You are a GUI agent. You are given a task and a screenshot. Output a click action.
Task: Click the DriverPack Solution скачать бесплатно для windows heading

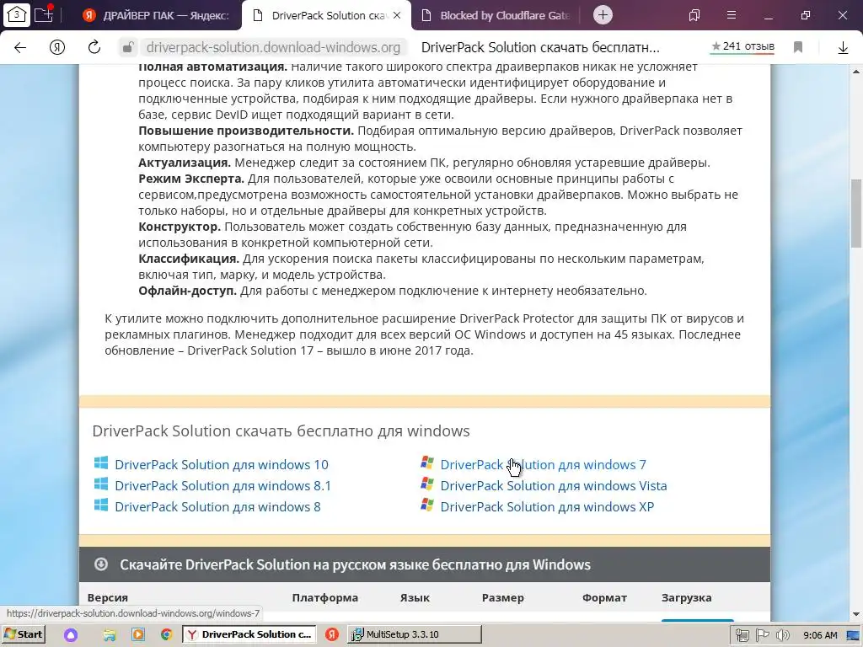coord(281,430)
